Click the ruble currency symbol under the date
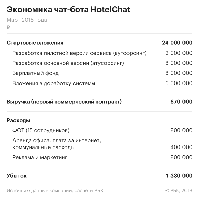The image size is (199, 197). tap(8, 27)
